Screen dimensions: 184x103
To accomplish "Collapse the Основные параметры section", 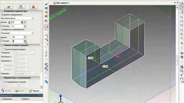I will tap(2, 11).
